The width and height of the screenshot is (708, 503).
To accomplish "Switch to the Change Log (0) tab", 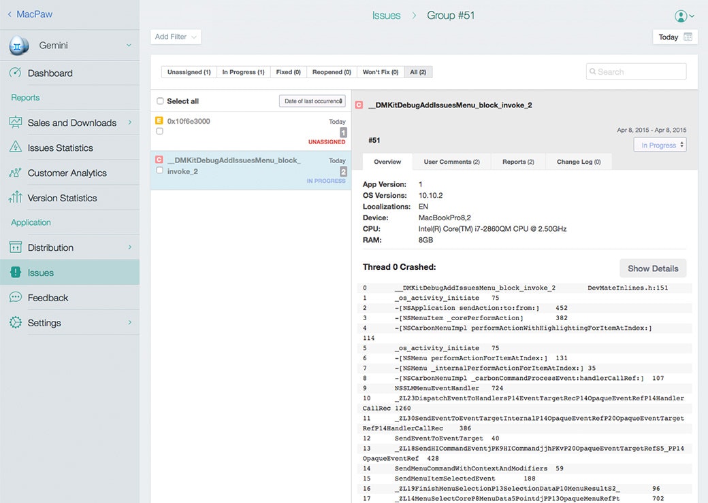I will point(579,162).
